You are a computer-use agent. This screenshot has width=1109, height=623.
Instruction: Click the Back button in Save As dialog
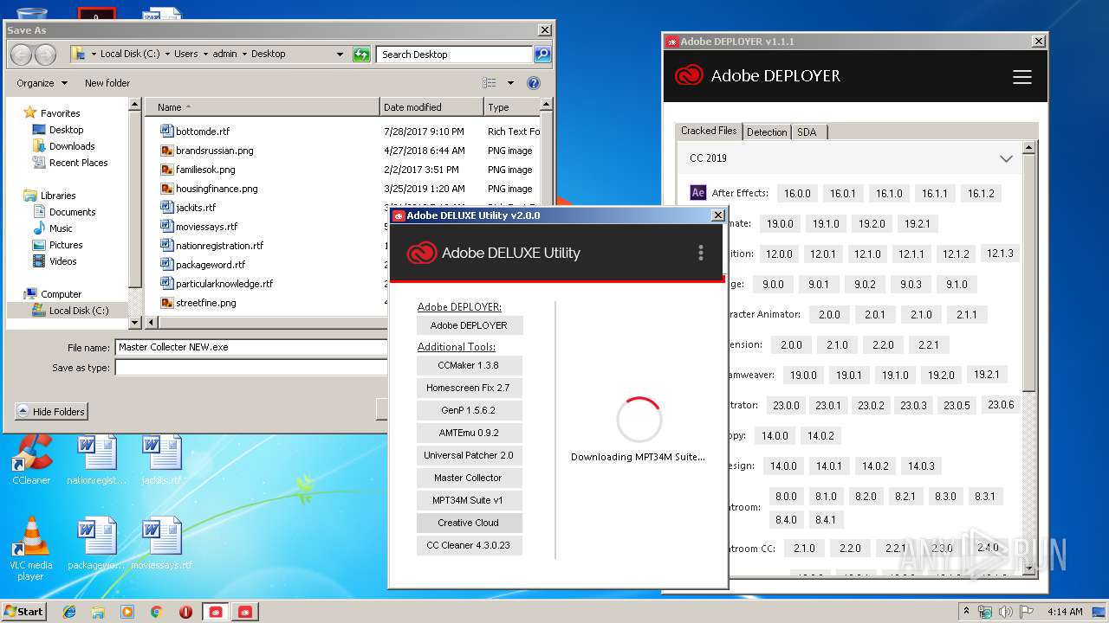pyautogui.click(x=22, y=55)
